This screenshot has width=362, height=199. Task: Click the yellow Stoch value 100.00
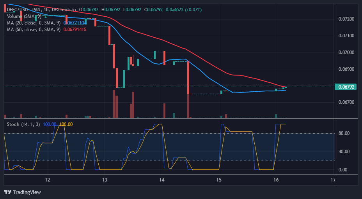click(66, 124)
